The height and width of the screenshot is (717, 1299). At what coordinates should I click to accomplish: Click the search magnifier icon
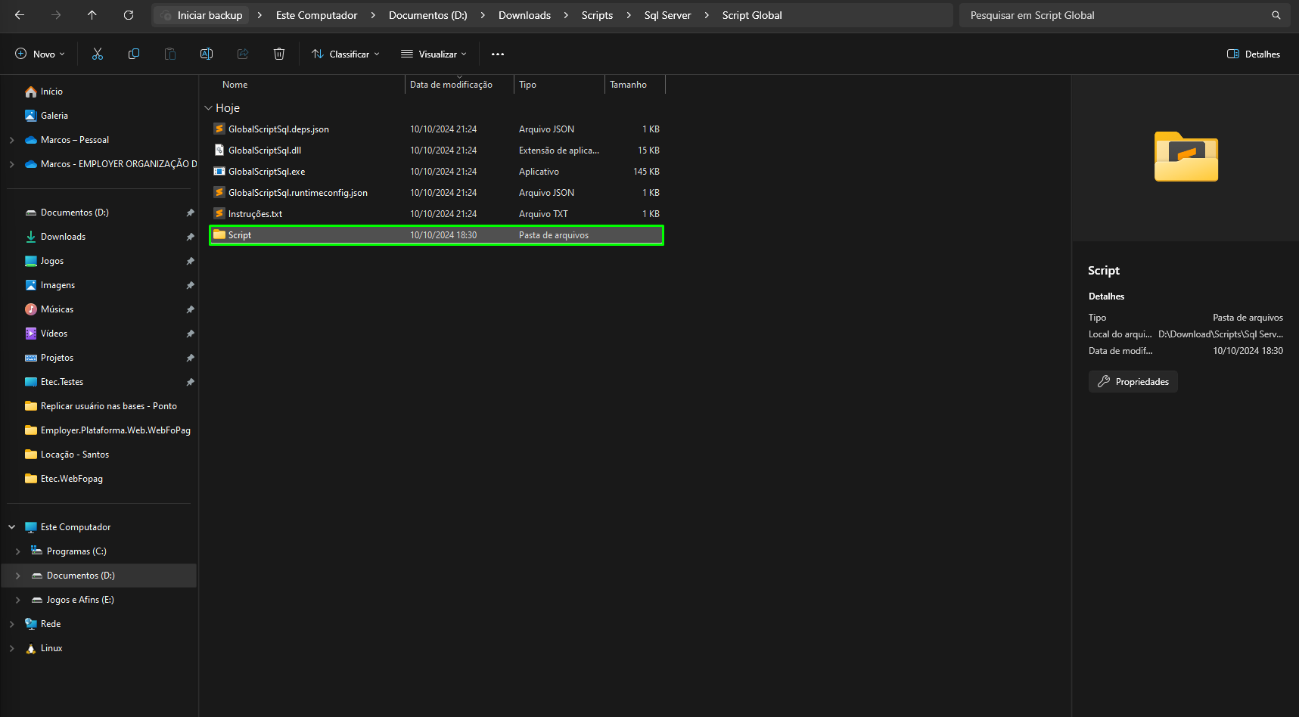coord(1276,15)
